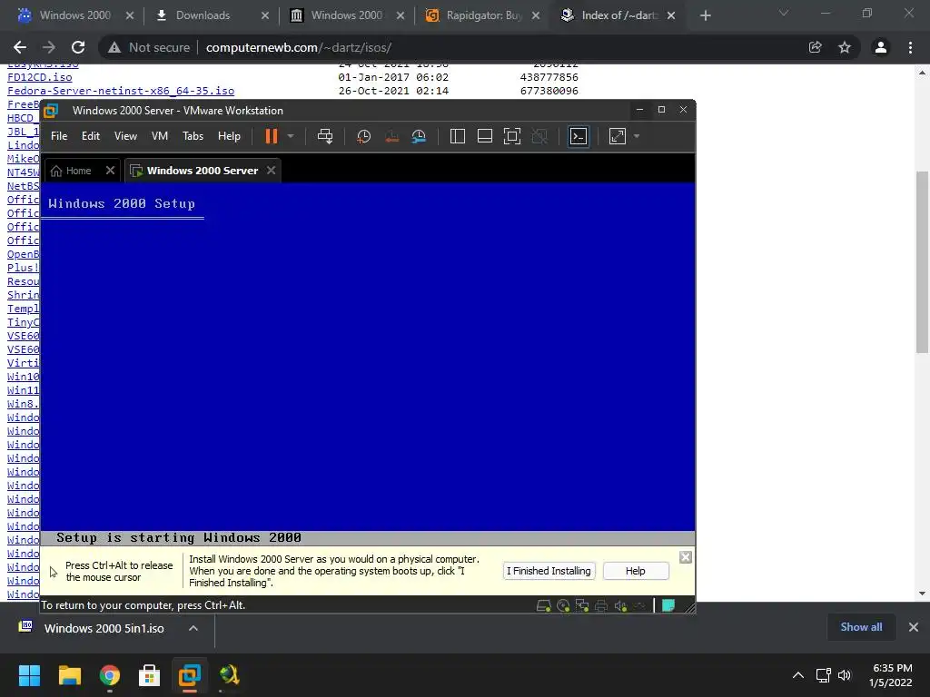
Task: Take a snapshot of this virtual machine
Action: (363, 136)
